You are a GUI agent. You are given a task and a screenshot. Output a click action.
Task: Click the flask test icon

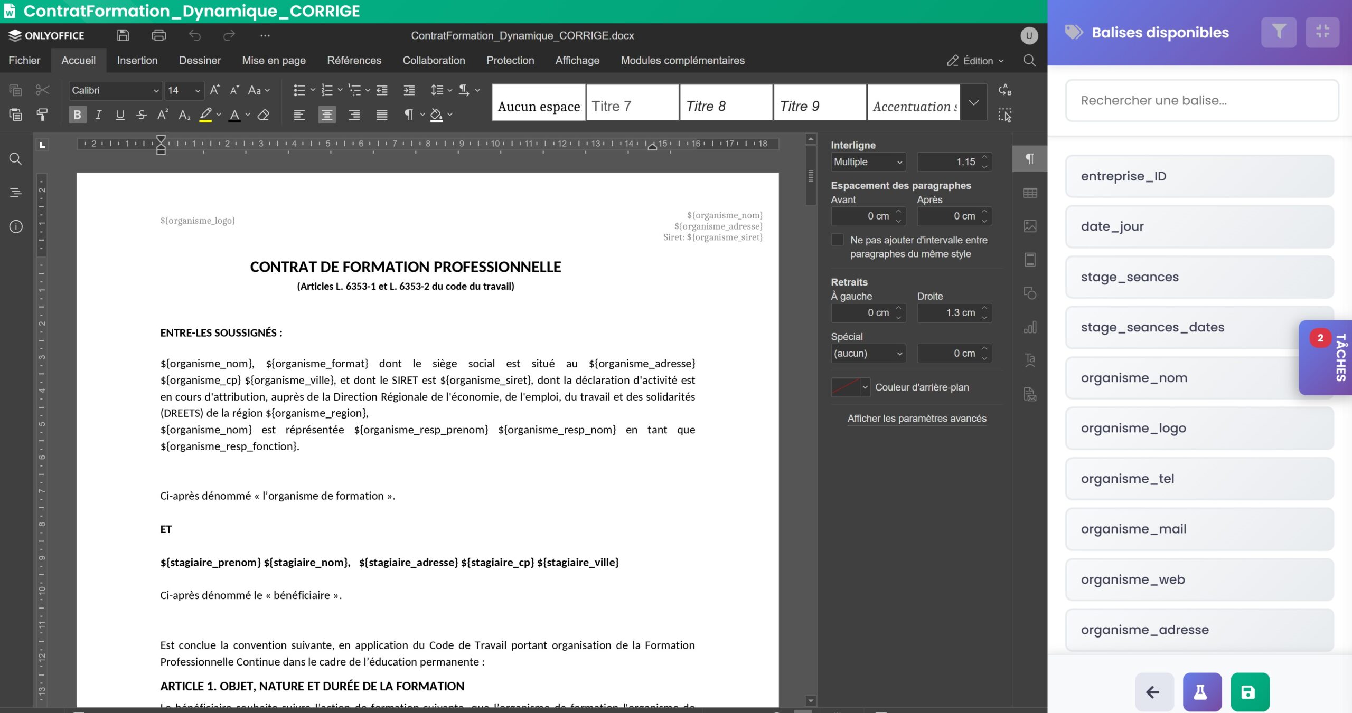point(1201,691)
